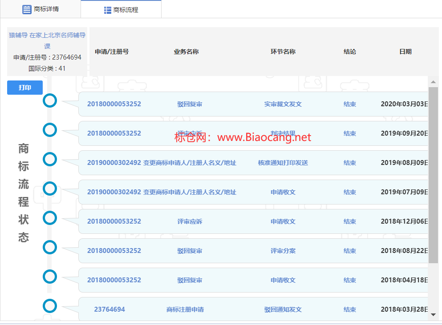The height and width of the screenshot is (325, 442).
Task: Click the 打印 button
Action: coord(25,88)
